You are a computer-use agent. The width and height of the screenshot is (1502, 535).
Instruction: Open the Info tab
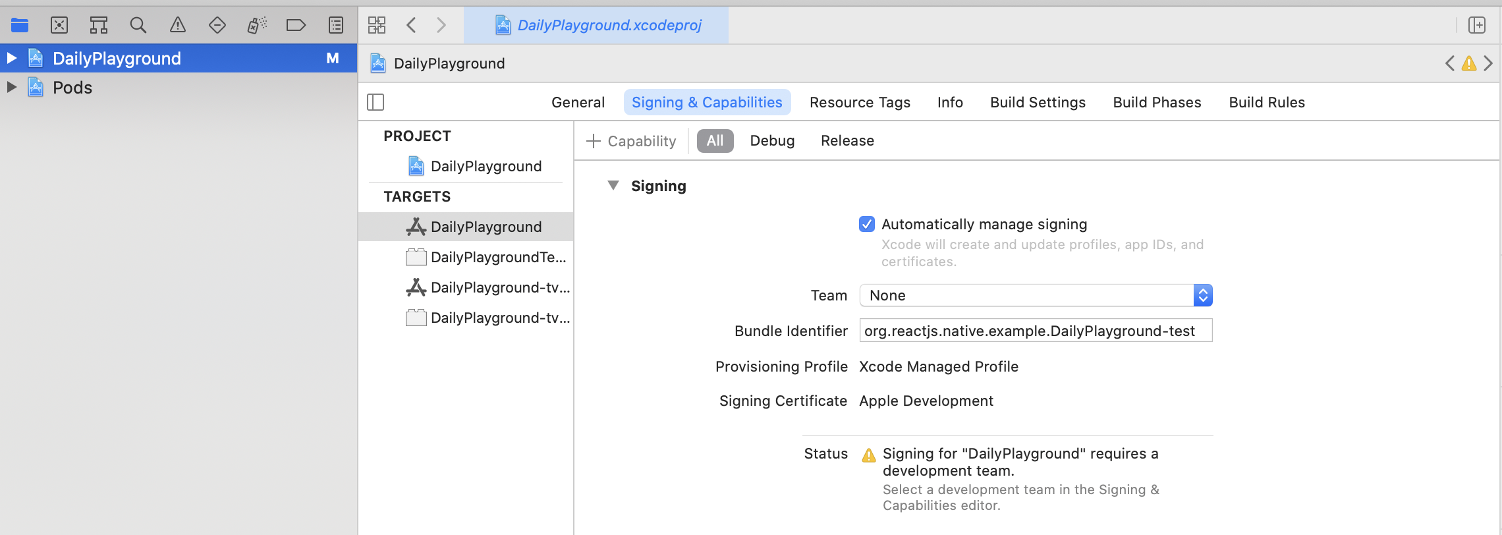point(950,102)
